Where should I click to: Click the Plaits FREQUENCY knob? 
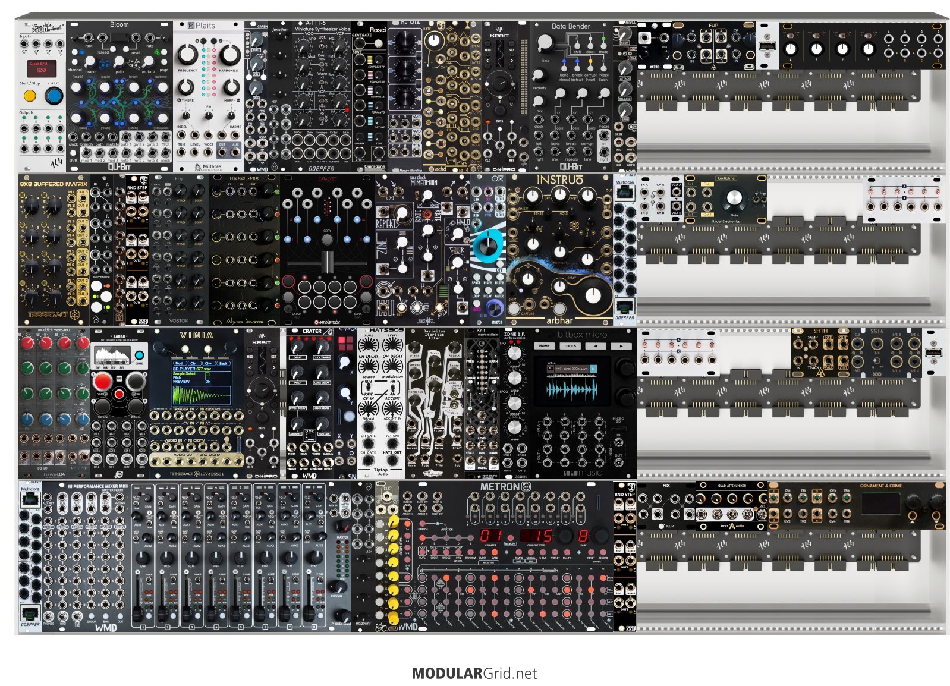(187, 54)
